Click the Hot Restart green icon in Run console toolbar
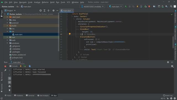This screenshot has height=100, width=177. (x=25, y=66)
